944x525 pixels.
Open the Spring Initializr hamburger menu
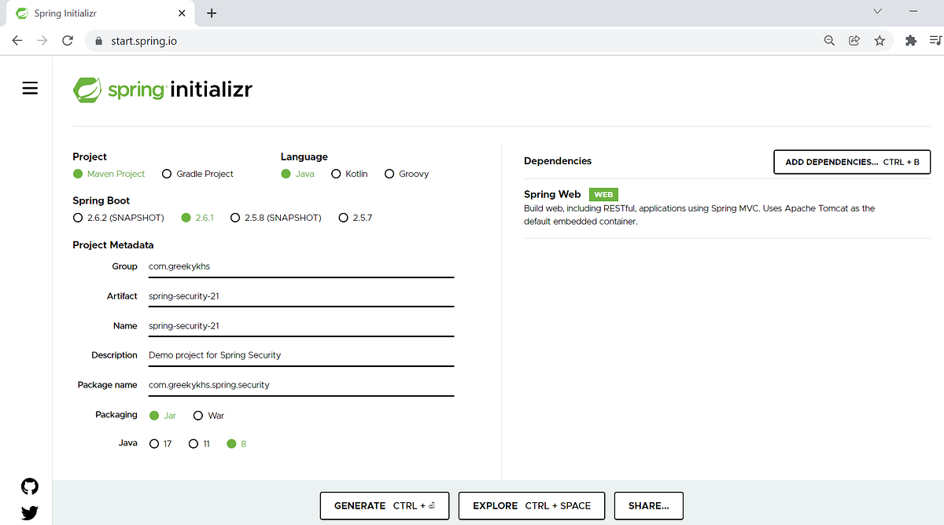(29, 88)
